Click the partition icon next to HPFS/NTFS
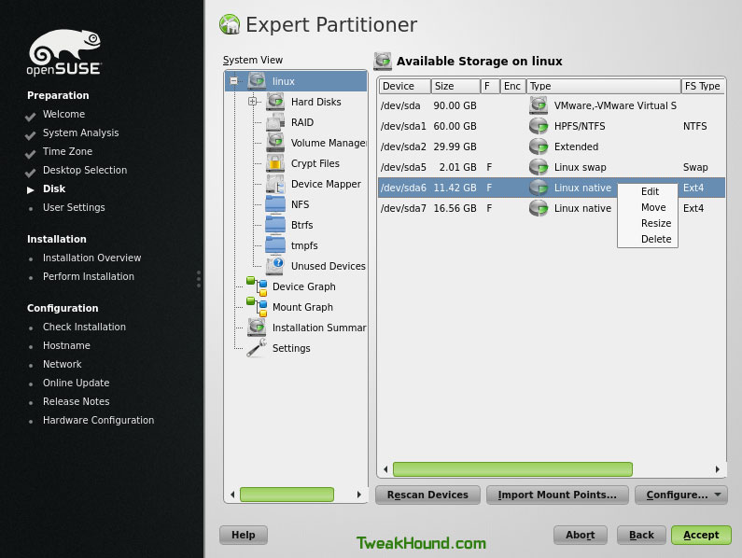 pyautogui.click(x=539, y=126)
